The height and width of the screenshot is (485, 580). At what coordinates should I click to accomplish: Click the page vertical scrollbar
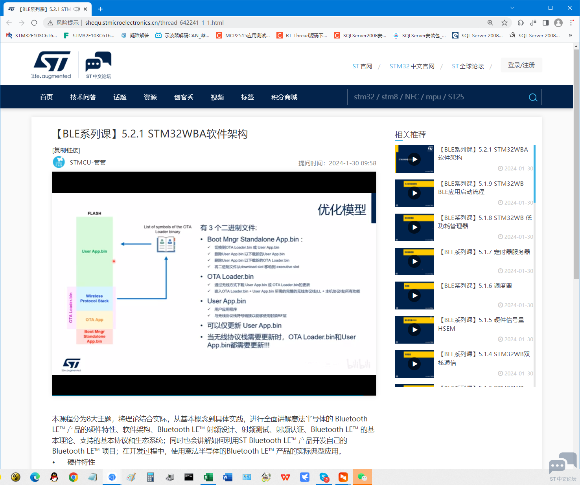click(576, 165)
